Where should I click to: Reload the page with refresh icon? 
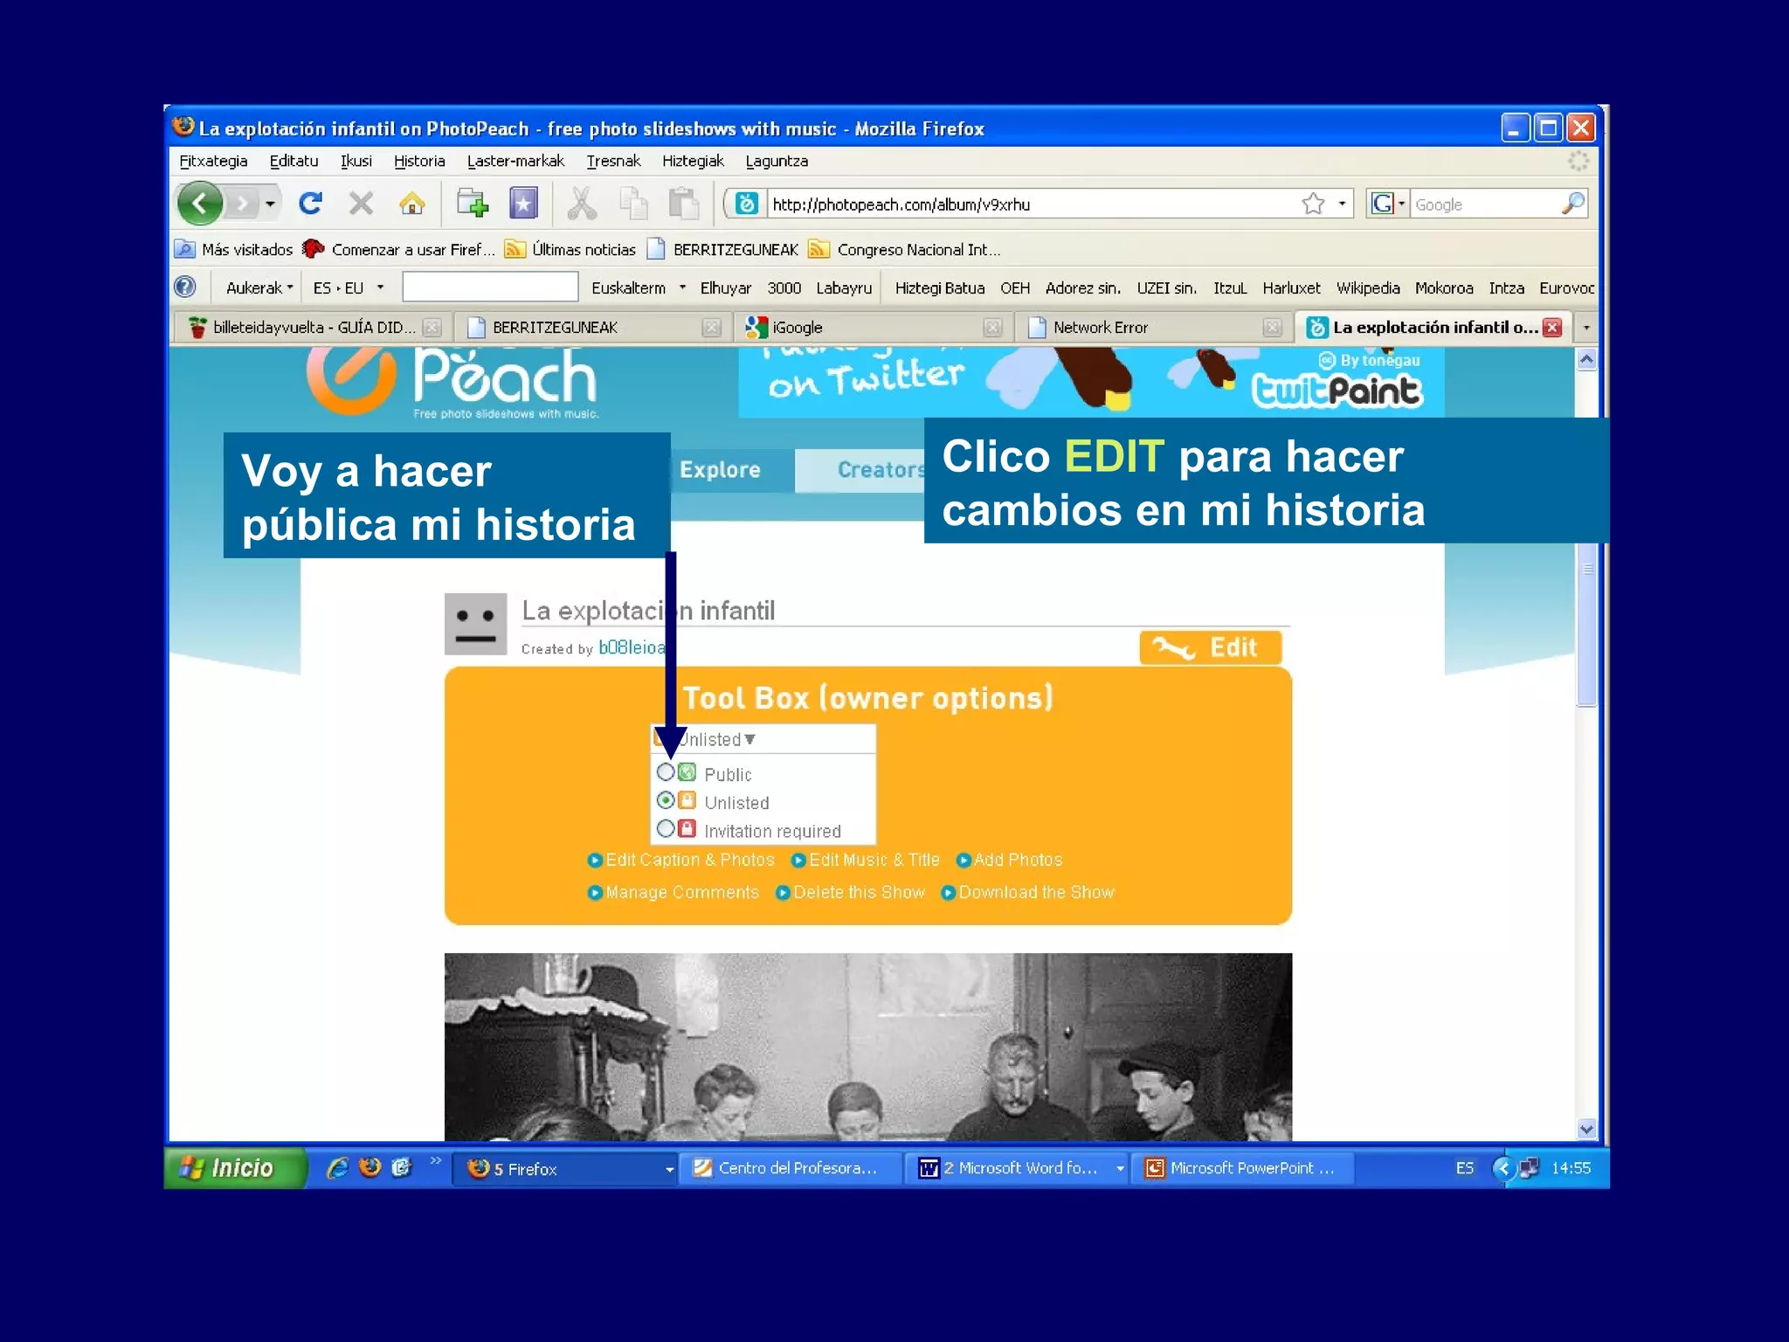(x=310, y=204)
